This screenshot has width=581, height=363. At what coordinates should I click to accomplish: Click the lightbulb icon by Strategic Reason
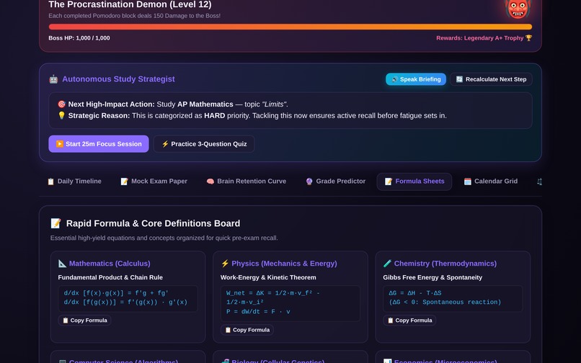point(61,115)
